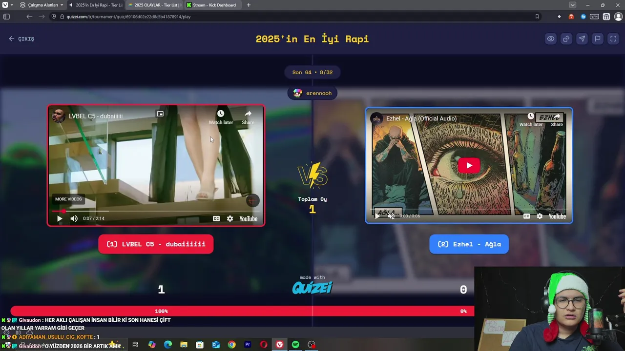Click the Quizei logo

pyautogui.click(x=312, y=288)
